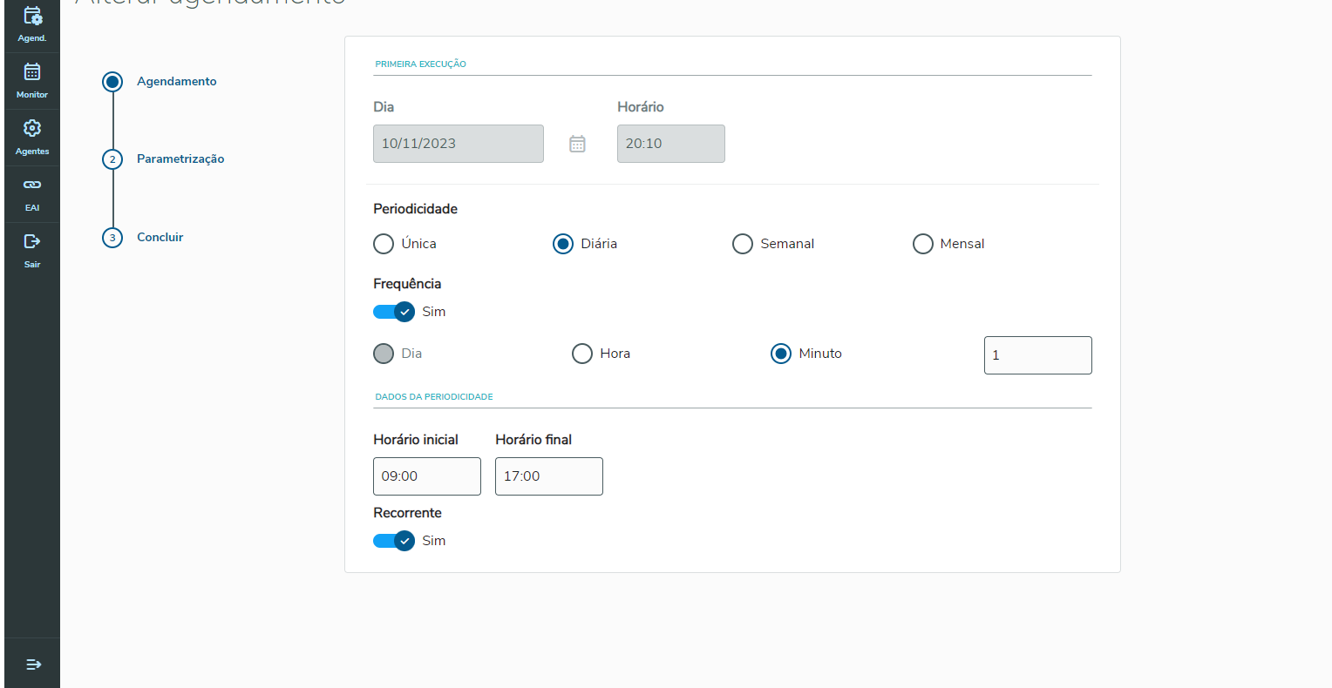This screenshot has height=688, width=1332.
Task: Open the calendar picker next to Dia
Action: coord(577,143)
